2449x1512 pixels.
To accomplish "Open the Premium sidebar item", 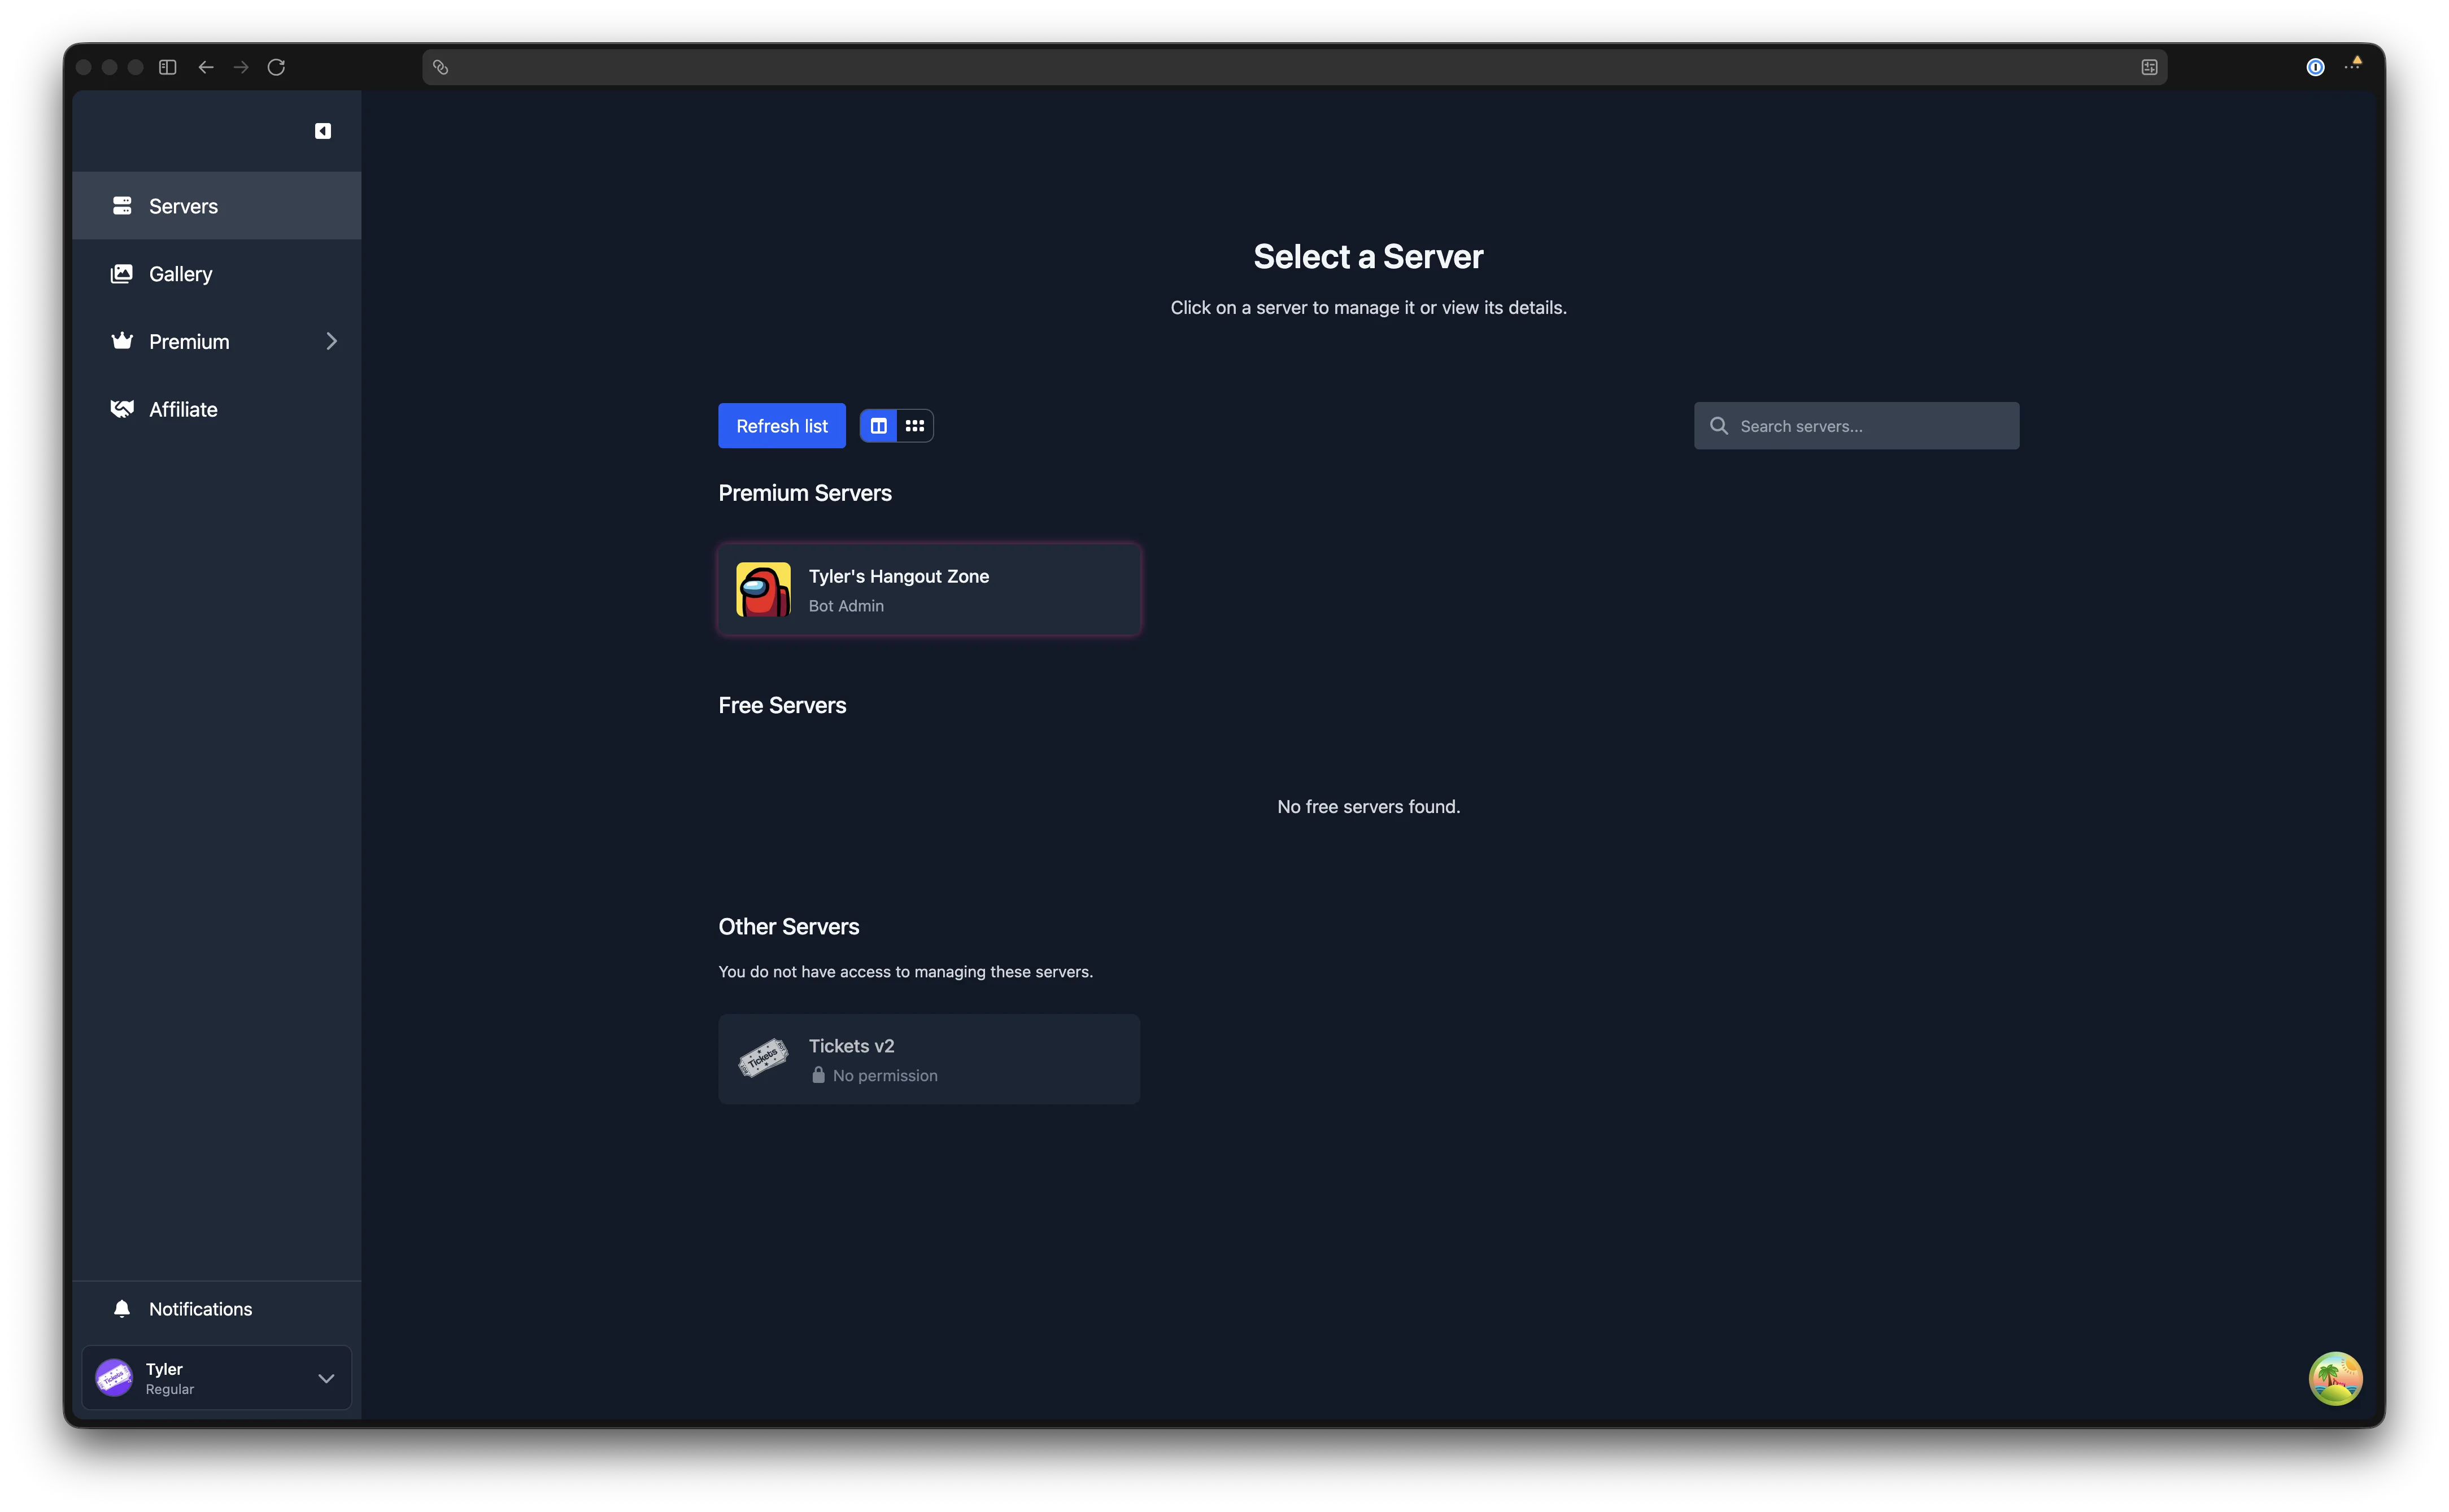I will pyautogui.click(x=216, y=341).
